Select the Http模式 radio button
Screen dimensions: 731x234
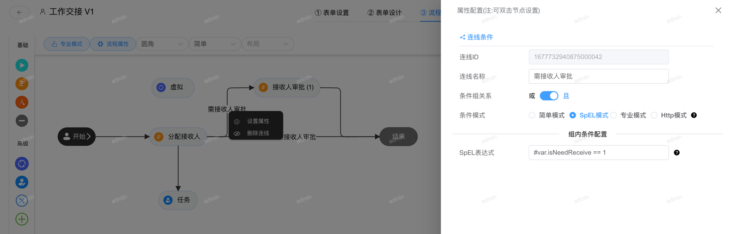[654, 115]
